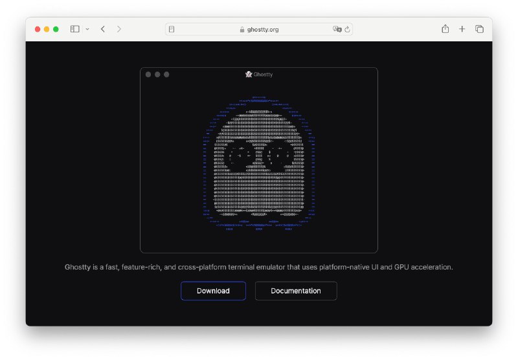
Task: Click the ghostty.org address field
Action: click(x=258, y=29)
